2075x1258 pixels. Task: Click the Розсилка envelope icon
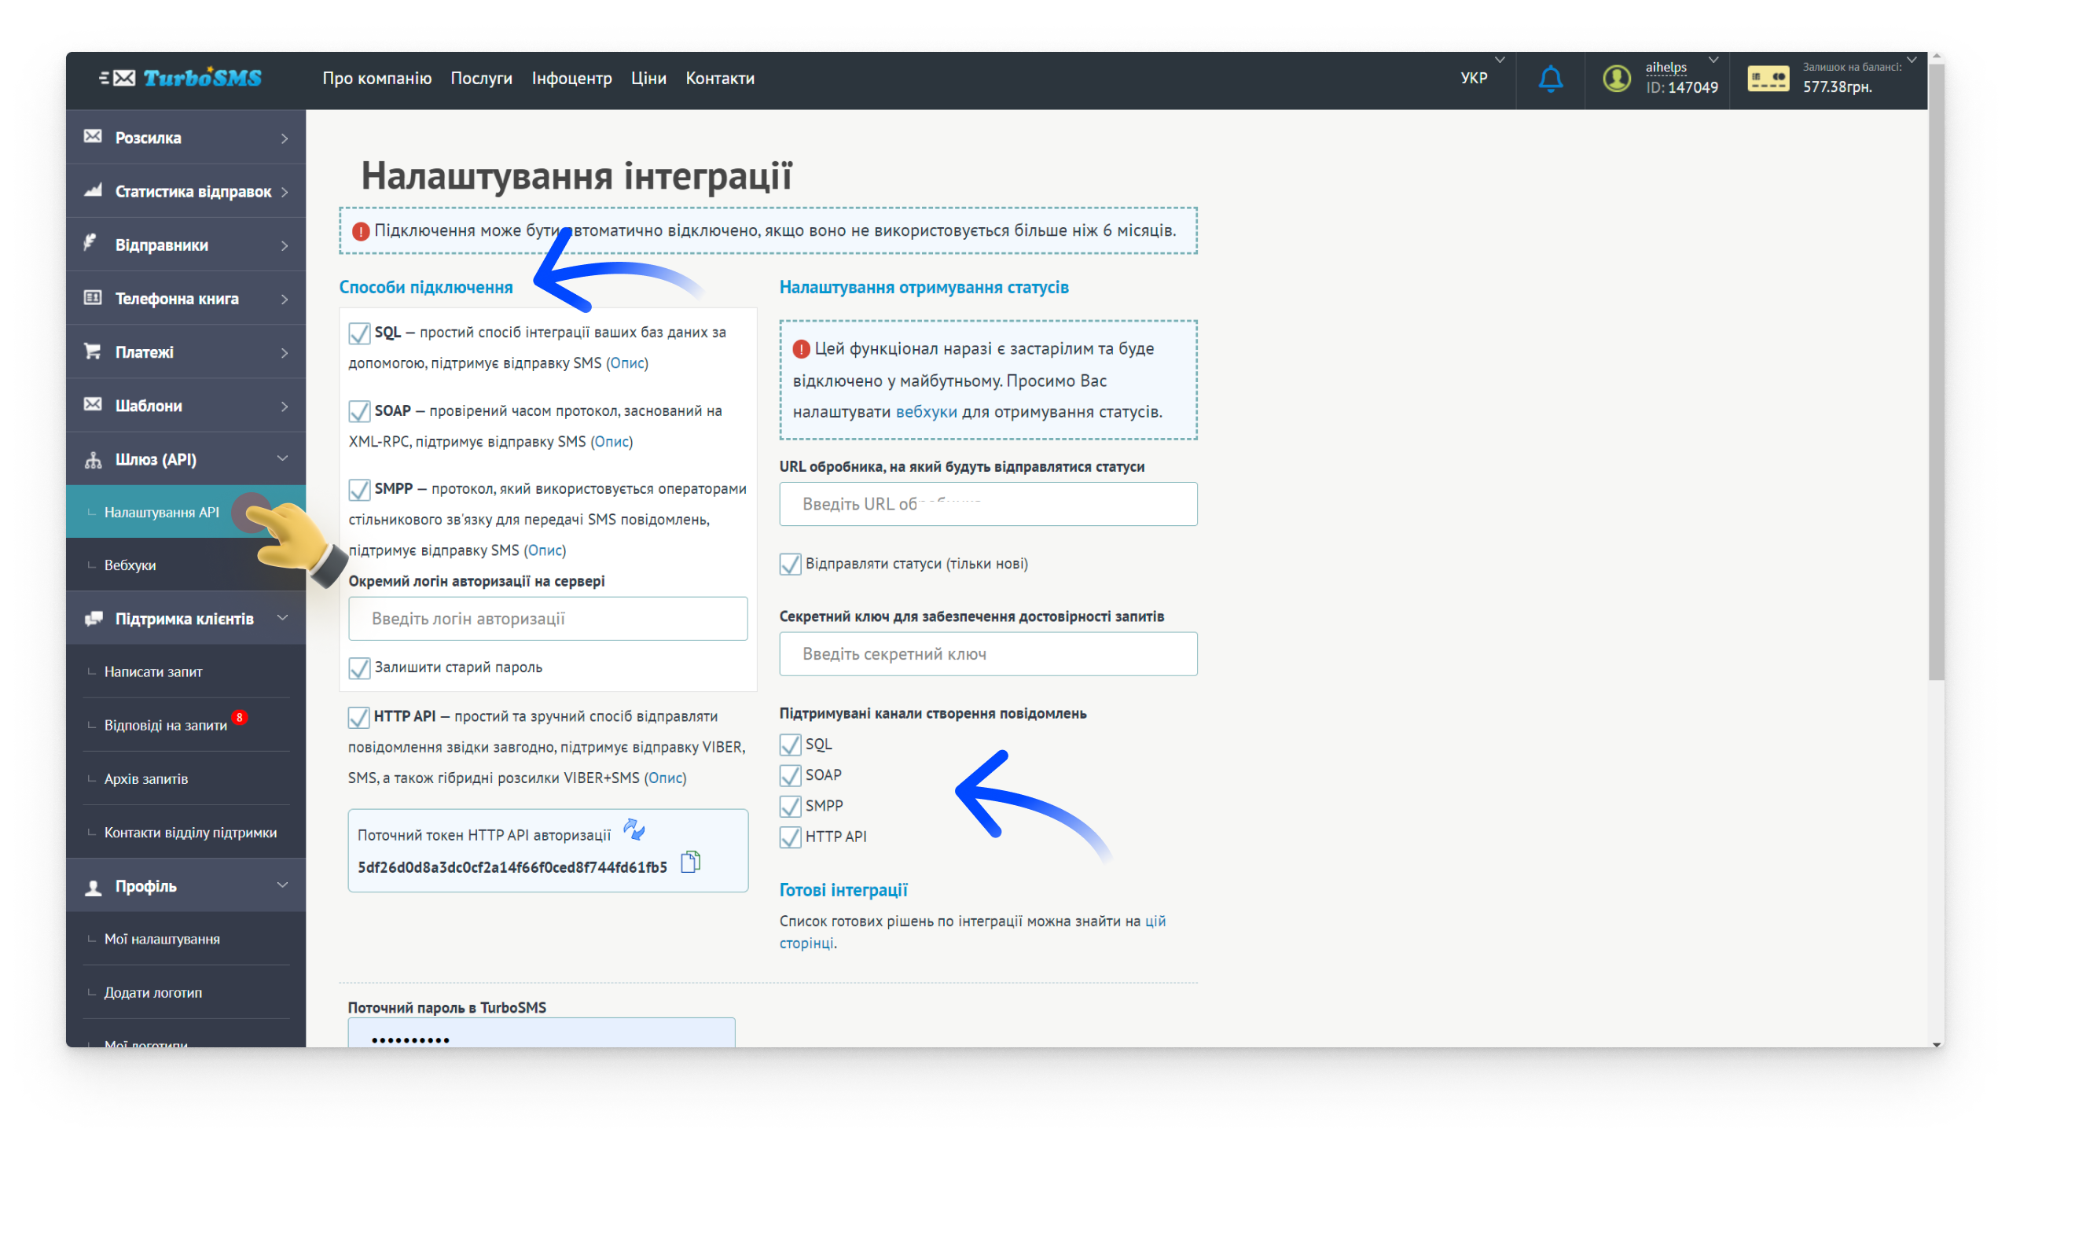click(x=94, y=137)
